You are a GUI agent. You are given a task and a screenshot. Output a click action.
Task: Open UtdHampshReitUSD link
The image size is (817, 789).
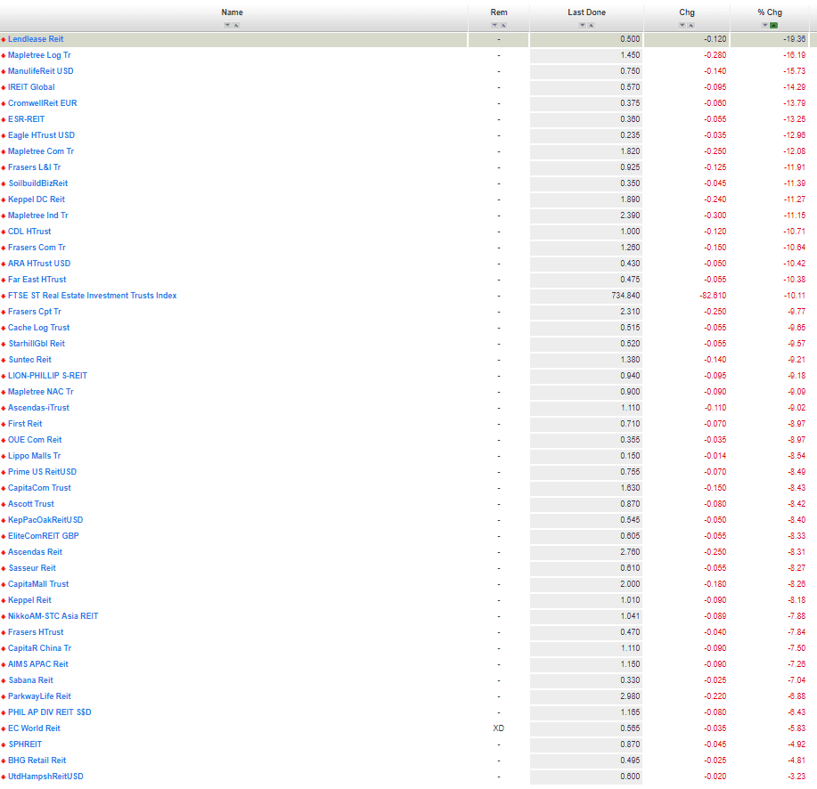tap(45, 777)
